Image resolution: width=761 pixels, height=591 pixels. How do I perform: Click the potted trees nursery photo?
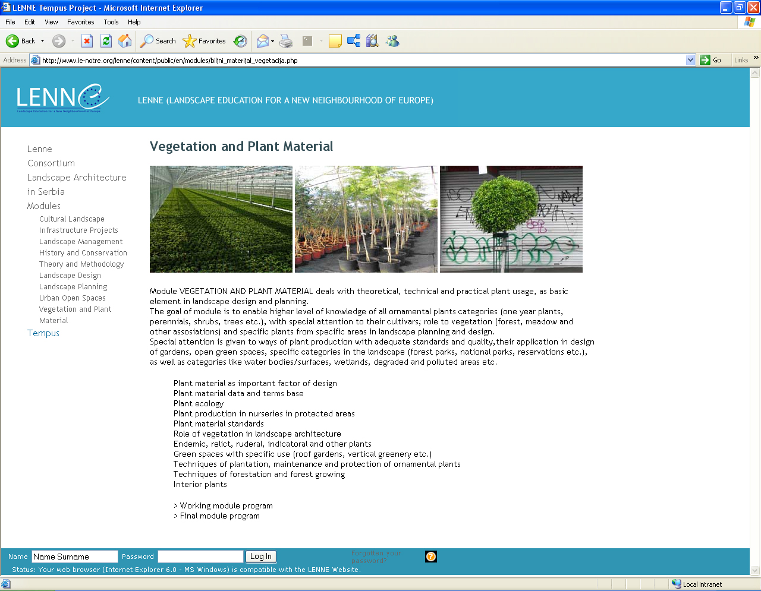click(x=366, y=219)
